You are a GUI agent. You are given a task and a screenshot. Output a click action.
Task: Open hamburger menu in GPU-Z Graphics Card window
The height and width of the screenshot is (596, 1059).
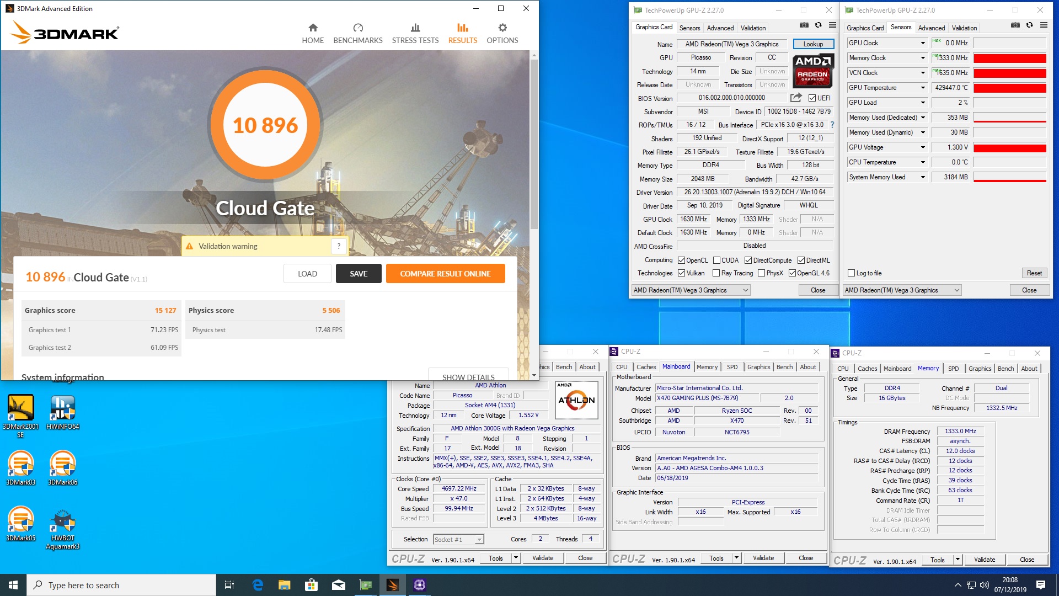(x=832, y=25)
